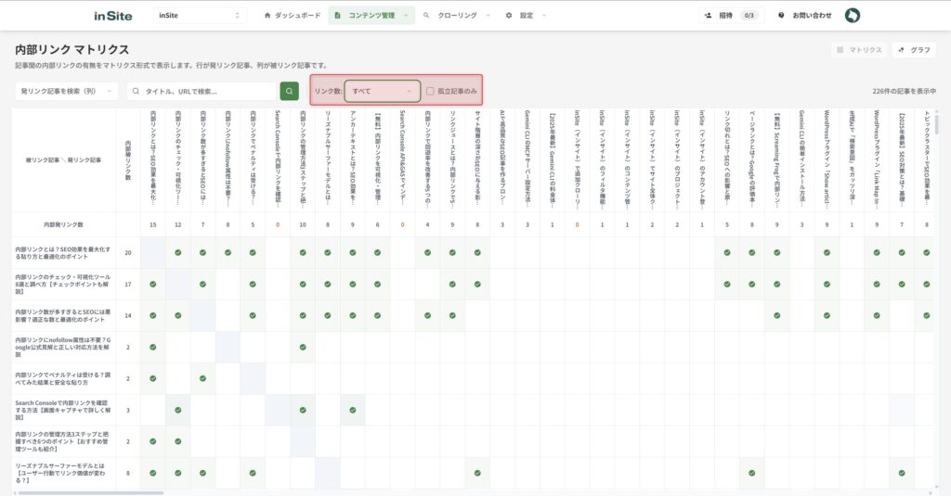Click the お問い合わせ link
This screenshot has height=496, width=951.
click(x=805, y=16)
